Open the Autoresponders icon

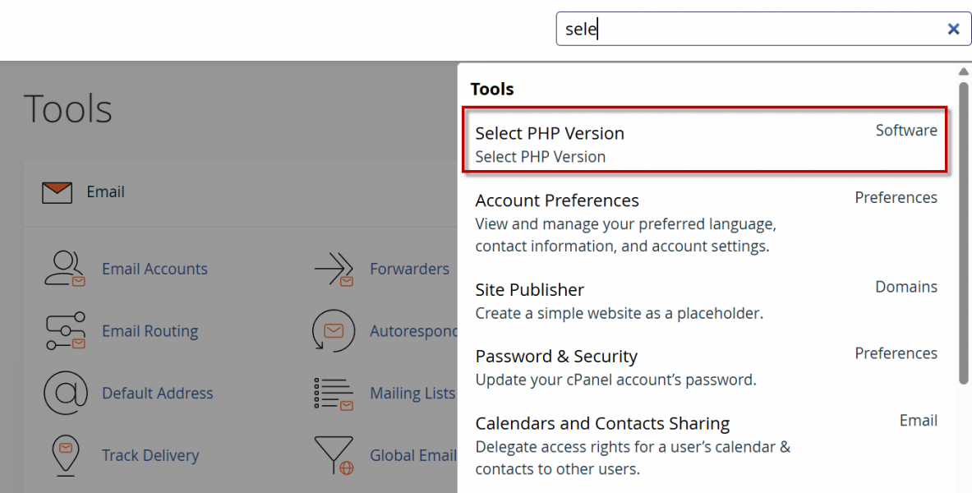tap(334, 331)
